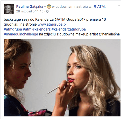The image size is (121, 119).
Task: Visit the www.atmgrupa.pl link
Action: pyautogui.click(x=52, y=24)
